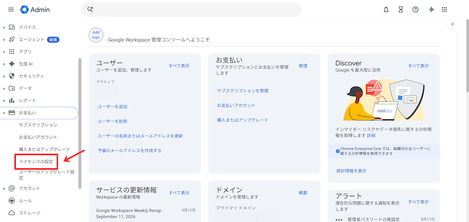Click the sidebar vertical scrollbar
Screen dimensions: 469x222
tap(79, 123)
